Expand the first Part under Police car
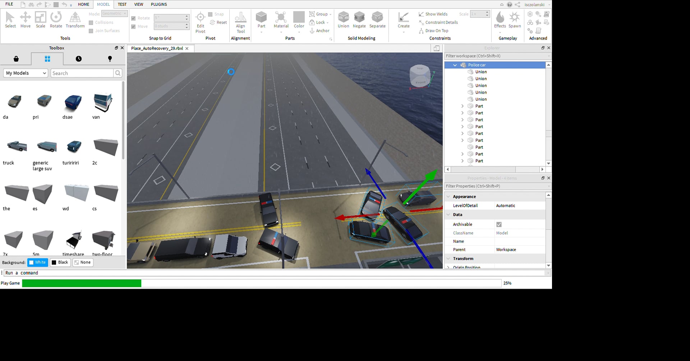Viewport: 690px width, 361px height. [463, 106]
